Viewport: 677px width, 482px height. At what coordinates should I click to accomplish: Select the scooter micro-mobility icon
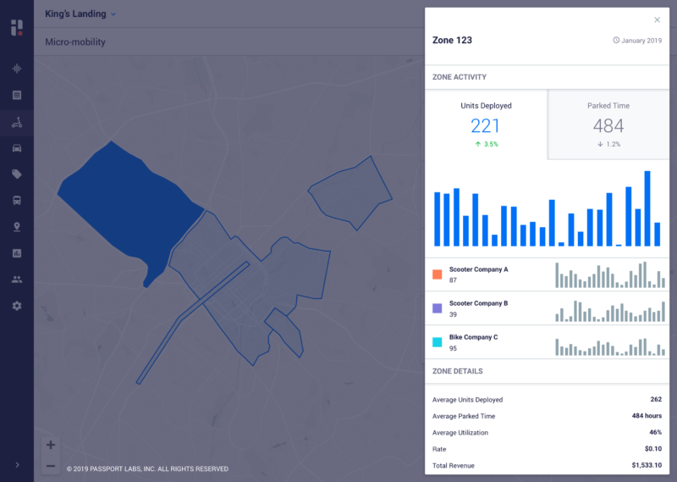coord(17,122)
